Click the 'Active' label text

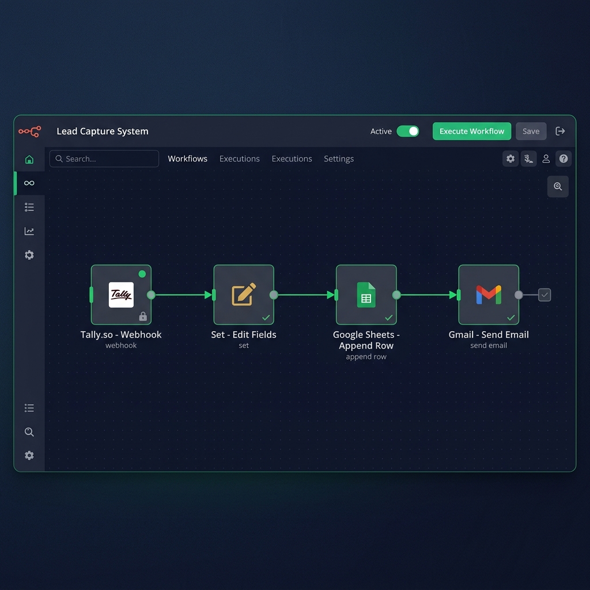[x=381, y=131]
